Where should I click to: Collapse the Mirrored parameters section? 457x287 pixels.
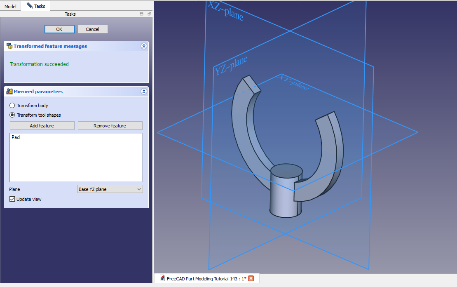(143, 92)
